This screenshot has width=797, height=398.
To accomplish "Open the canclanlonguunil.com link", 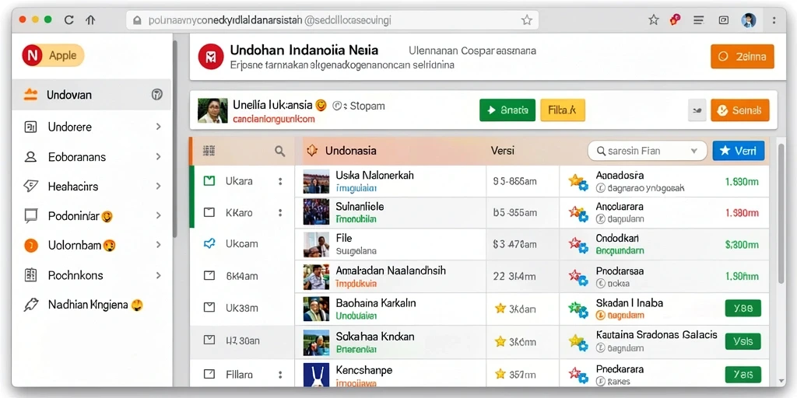I will pyautogui.click(x=274, y=120).
